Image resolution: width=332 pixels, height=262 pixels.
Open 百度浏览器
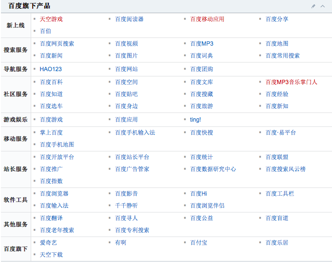click(54, 194)
